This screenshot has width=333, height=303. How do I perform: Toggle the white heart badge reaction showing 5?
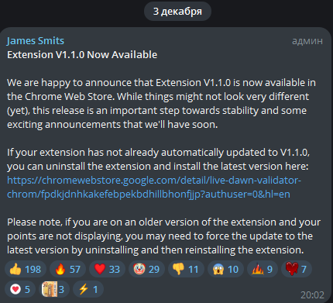point(20,289)
